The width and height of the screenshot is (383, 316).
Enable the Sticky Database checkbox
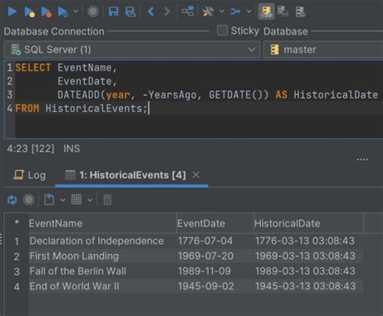222,30
